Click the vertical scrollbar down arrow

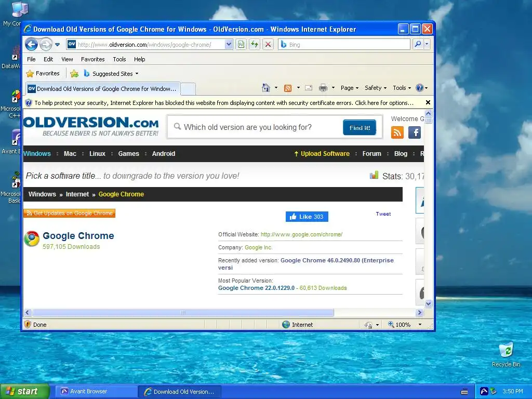(428, 303)
